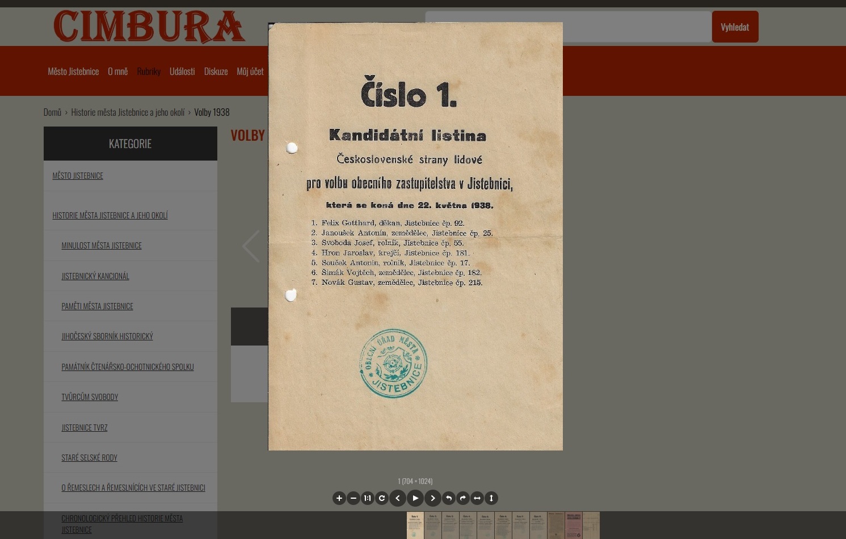Click the green Jistebnice stamp on document
This screenshot has width=846, height=539.
coord(393,363)
